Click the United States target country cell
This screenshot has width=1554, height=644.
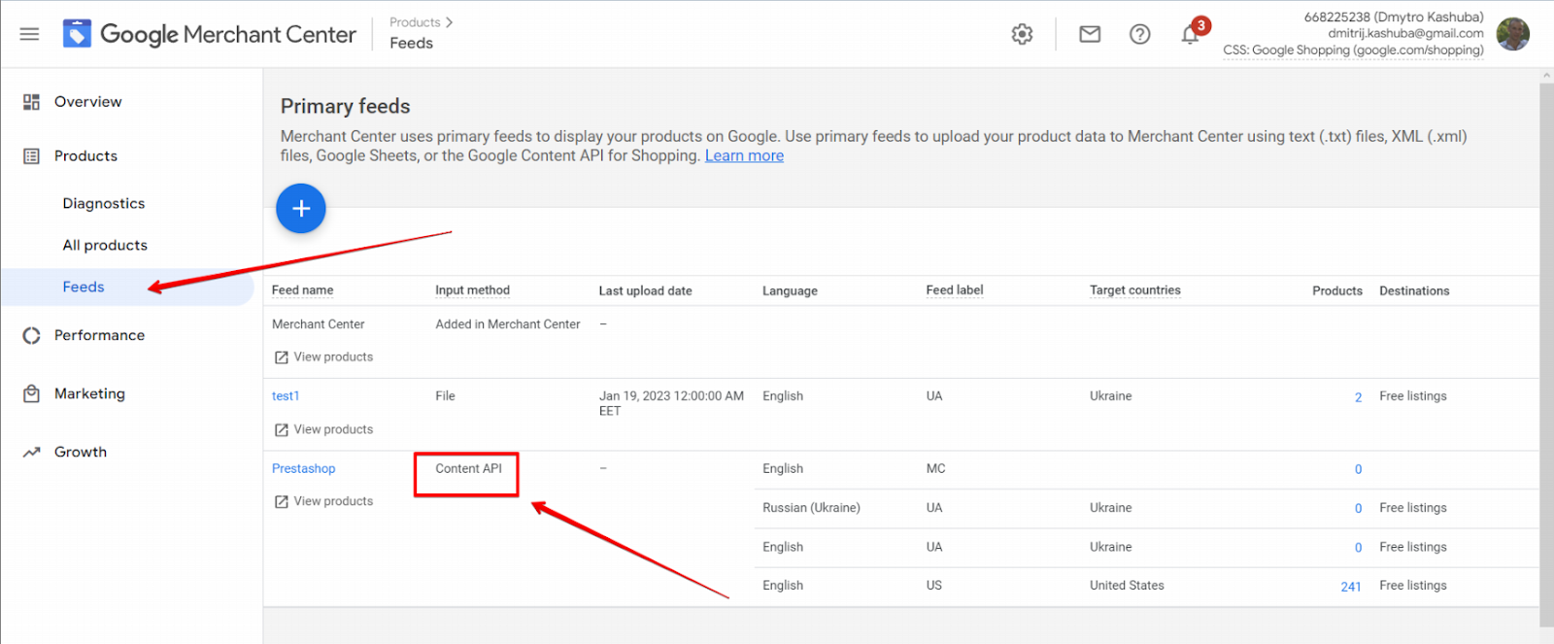1127,586
